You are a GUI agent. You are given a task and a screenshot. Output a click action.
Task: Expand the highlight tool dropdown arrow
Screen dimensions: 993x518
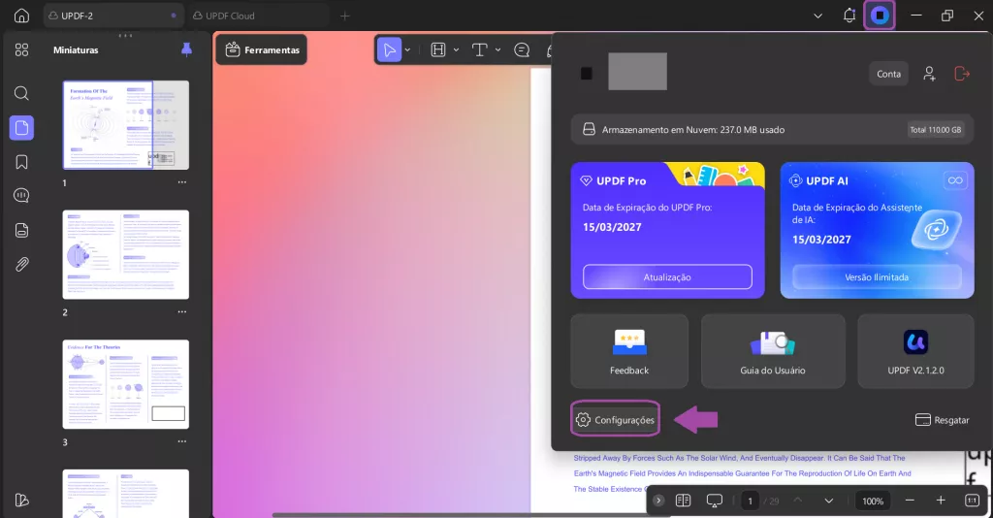pyautogui.click(x=456, y=49)
